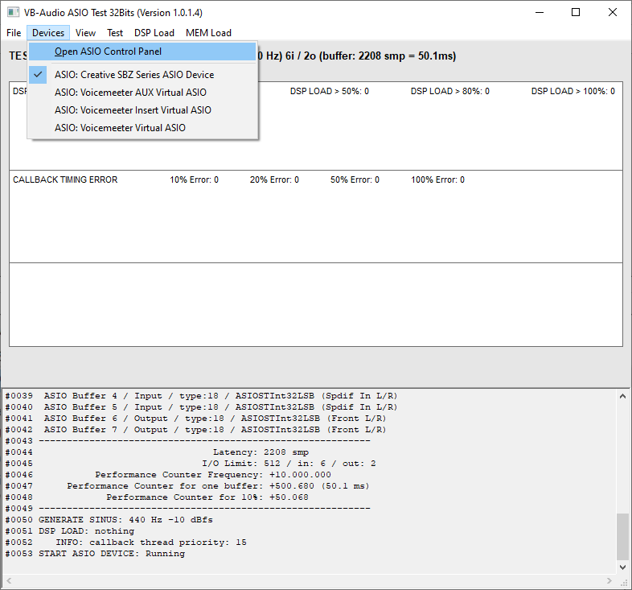Viewport: 632px width, 590px height.
Task: Select ASIO: Voicemeeter Insert Virtual ASIO
Action: click(x=142, y=110)
